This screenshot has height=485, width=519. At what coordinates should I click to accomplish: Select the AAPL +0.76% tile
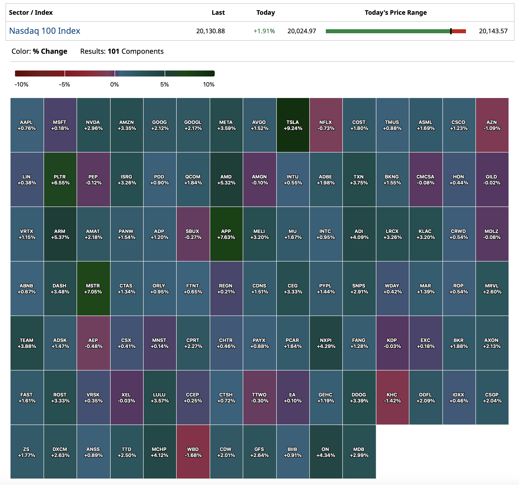click(x=27, y=125)
